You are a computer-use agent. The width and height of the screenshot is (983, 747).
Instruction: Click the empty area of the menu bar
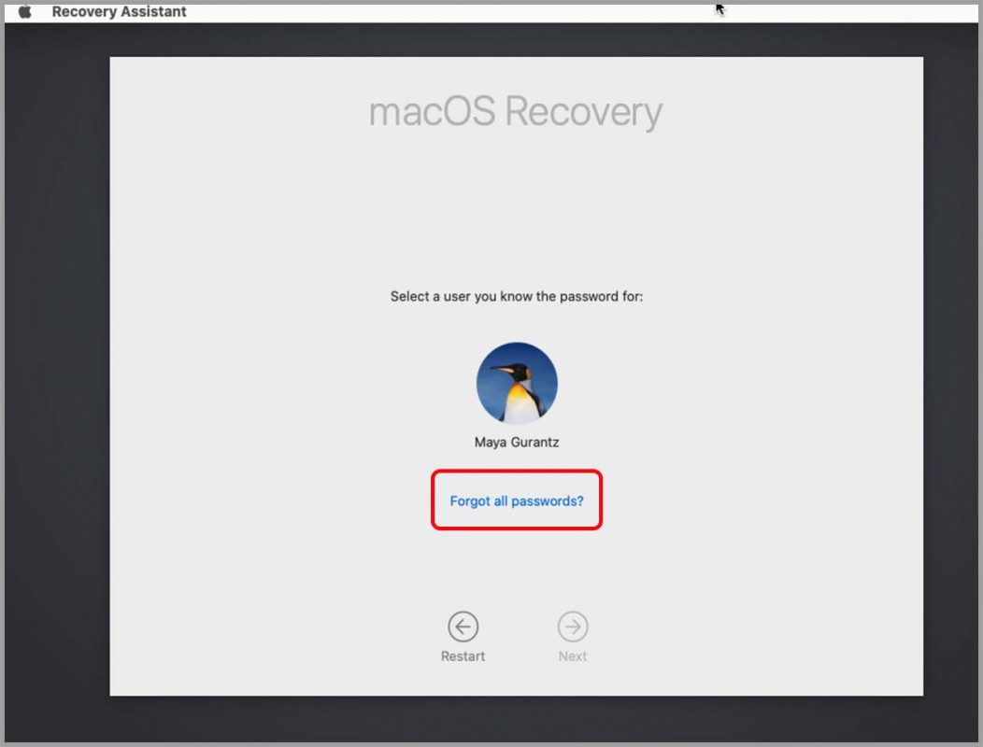click(x=439, y=11)
